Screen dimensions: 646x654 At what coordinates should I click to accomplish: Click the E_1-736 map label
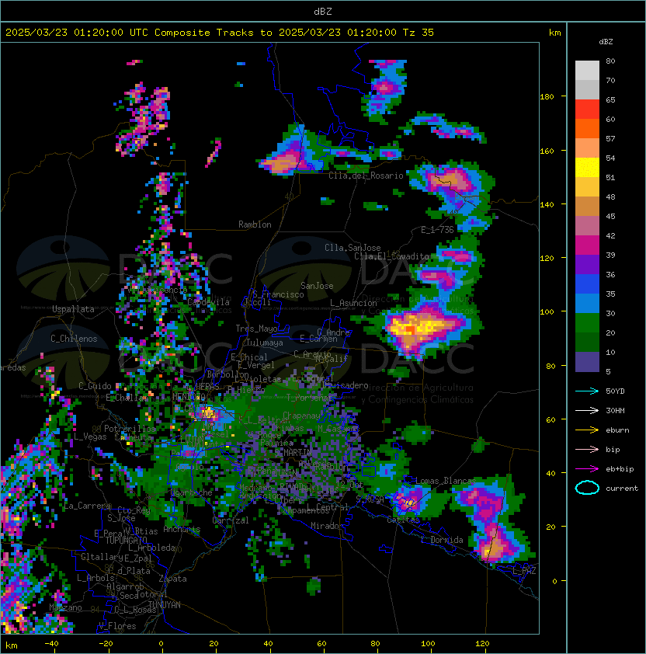pos(437,230)
